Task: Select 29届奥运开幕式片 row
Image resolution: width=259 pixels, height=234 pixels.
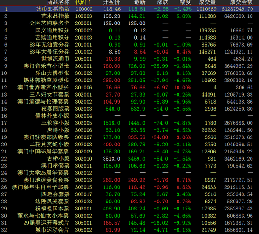Action: pyautogui.click(x=129, y=223)
